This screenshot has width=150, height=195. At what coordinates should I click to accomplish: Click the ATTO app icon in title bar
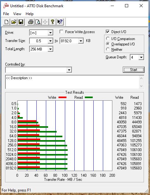coord(6,6)
